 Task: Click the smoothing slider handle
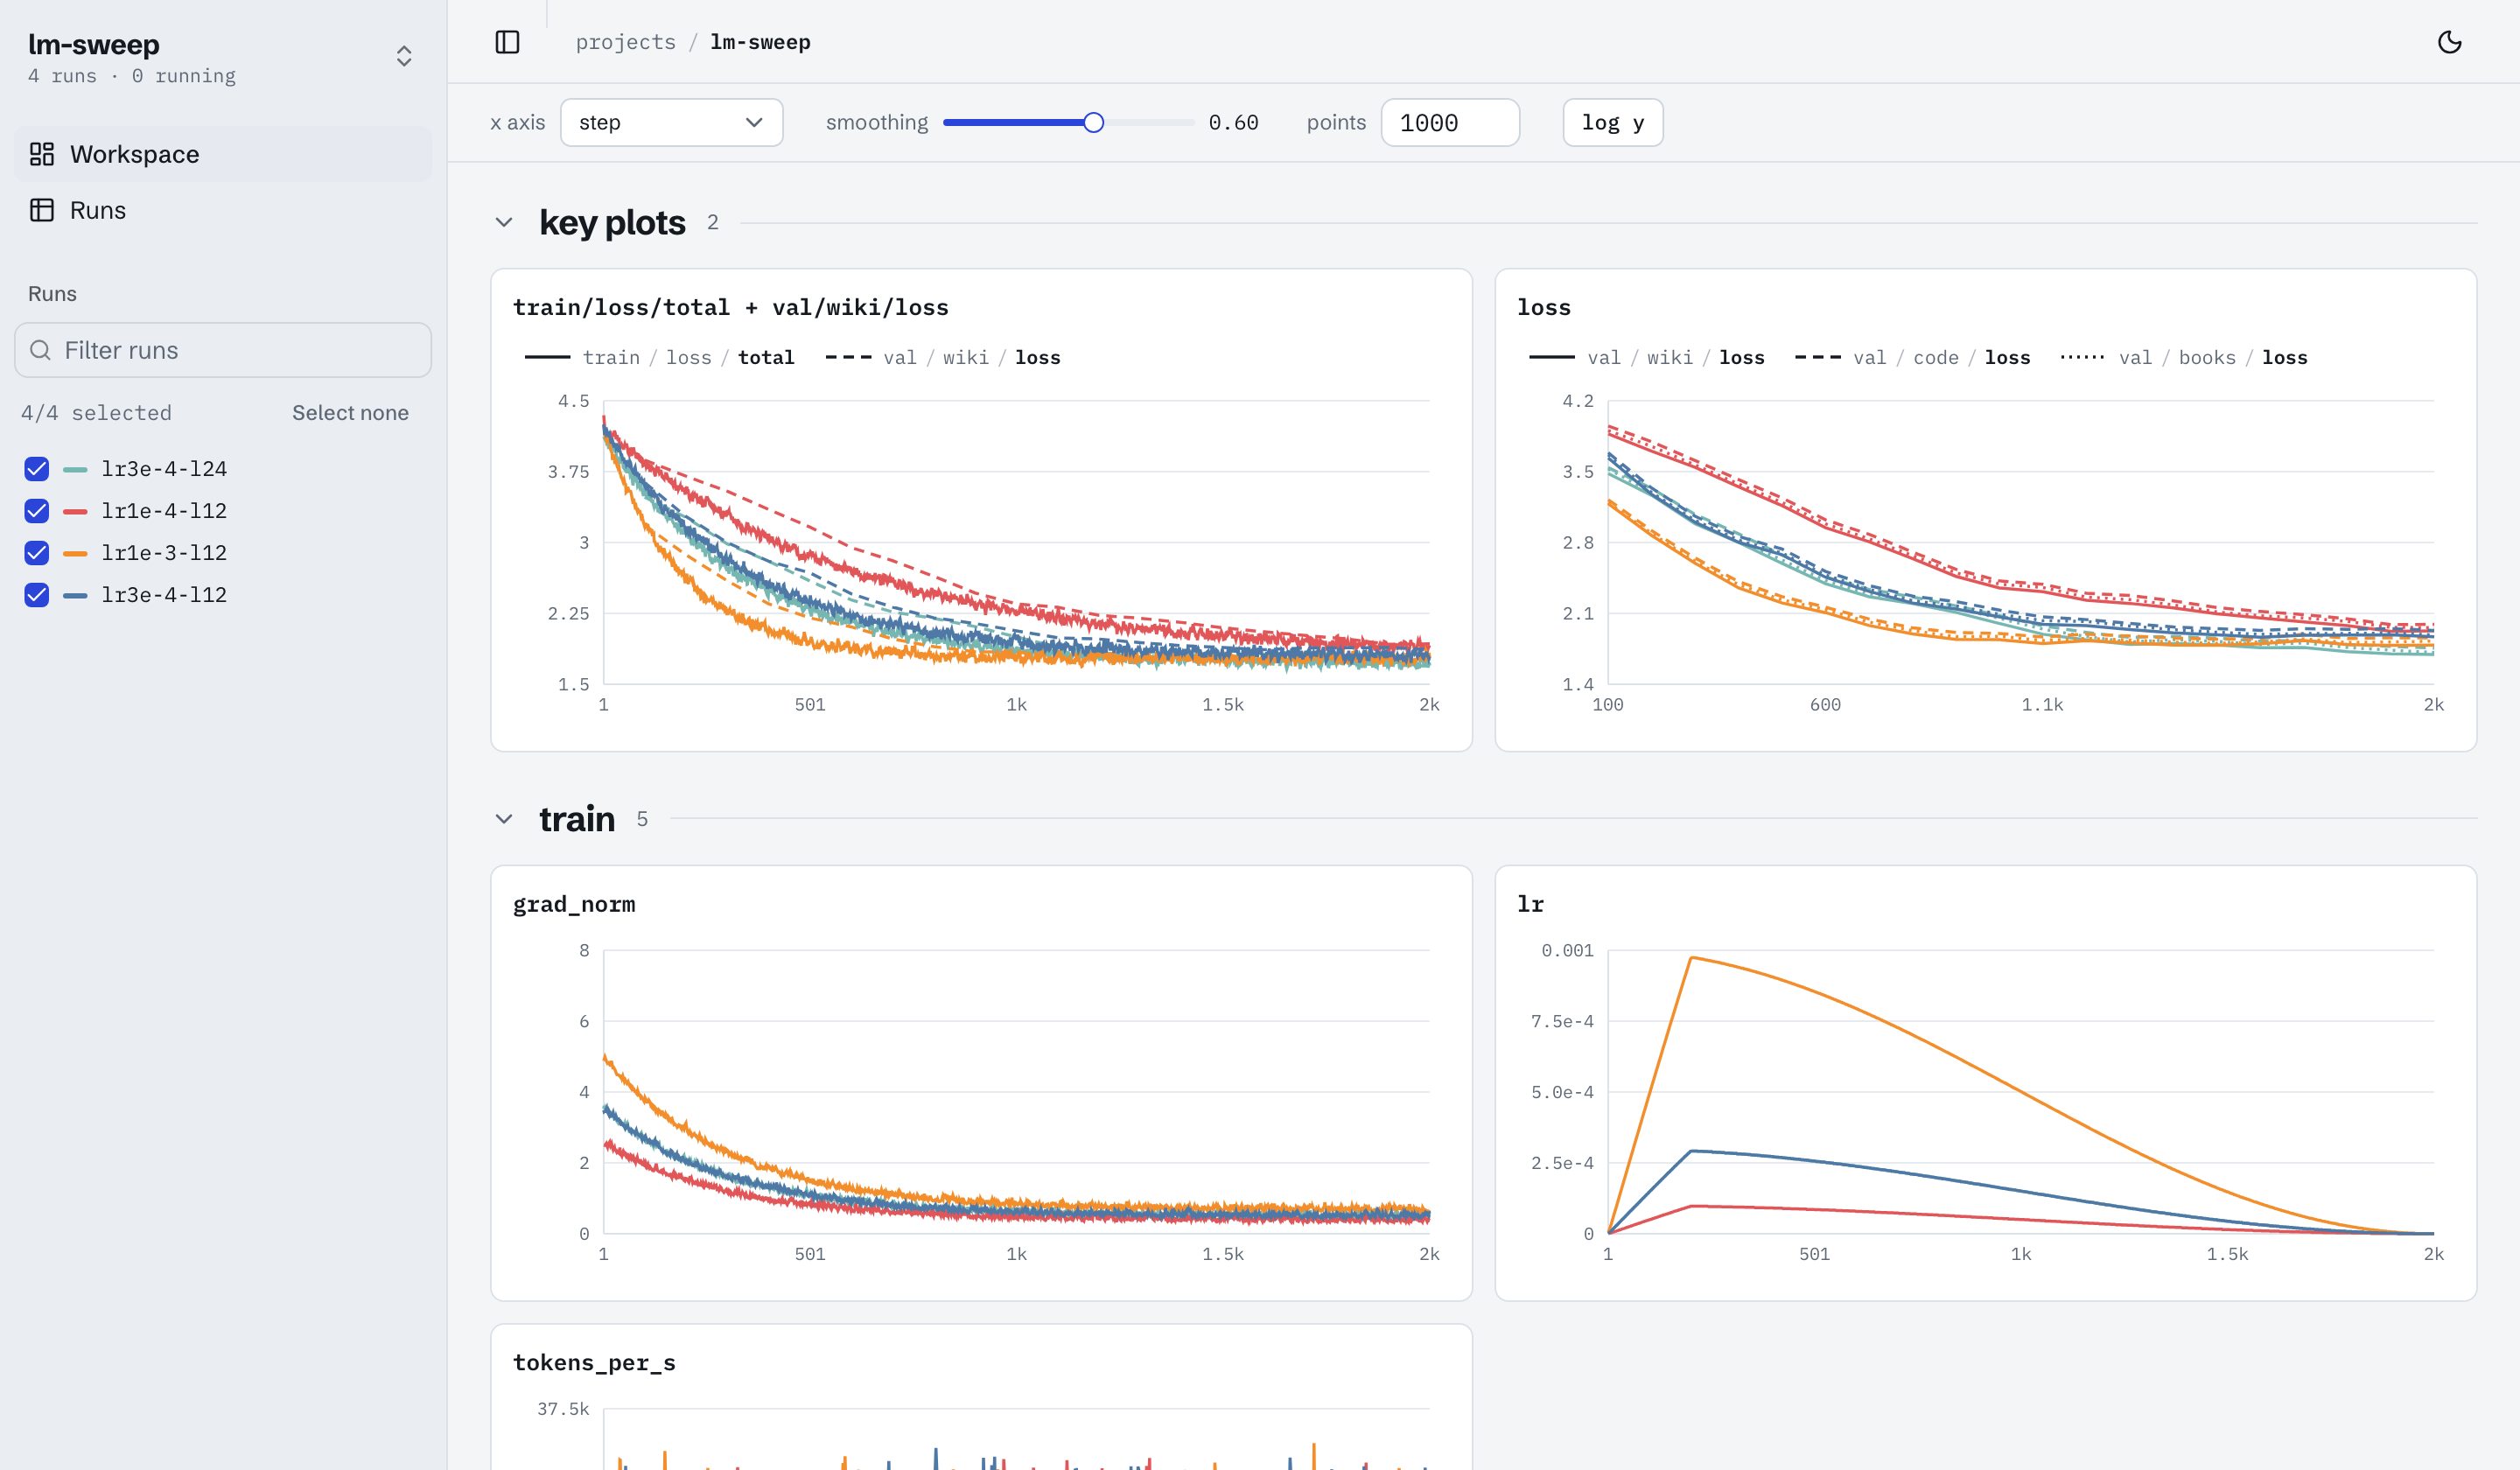(1094, 122)
